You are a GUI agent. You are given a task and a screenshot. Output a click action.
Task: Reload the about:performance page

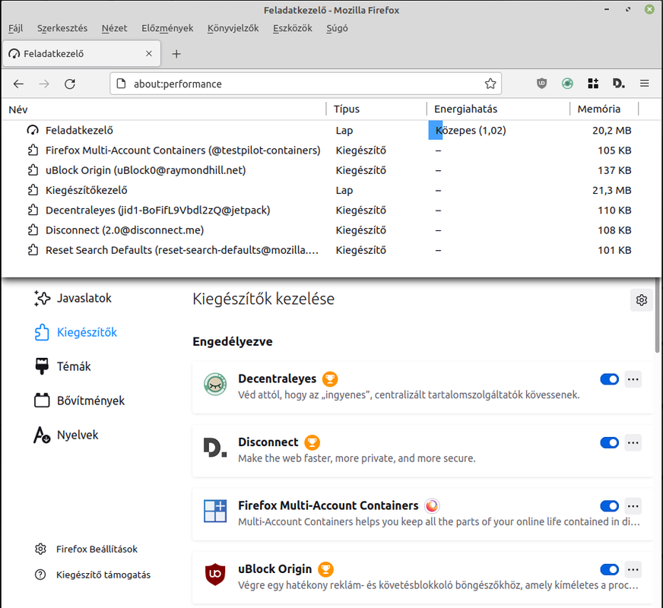(70, 84)
